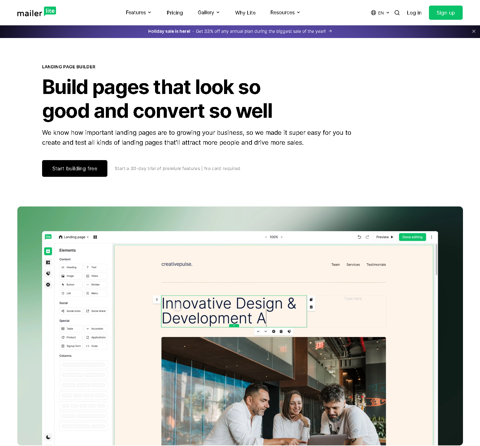The image size is (480, 446).
Task: Expand the Features menu
Action: (138, 13)
